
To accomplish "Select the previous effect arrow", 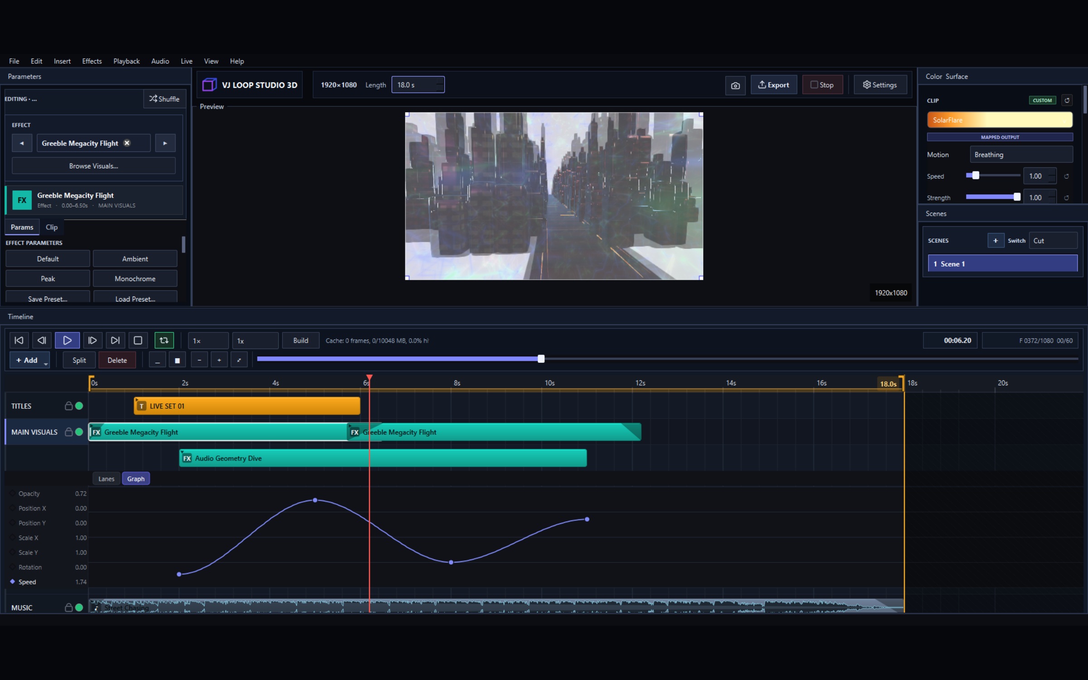I will [x=22, y=143].
